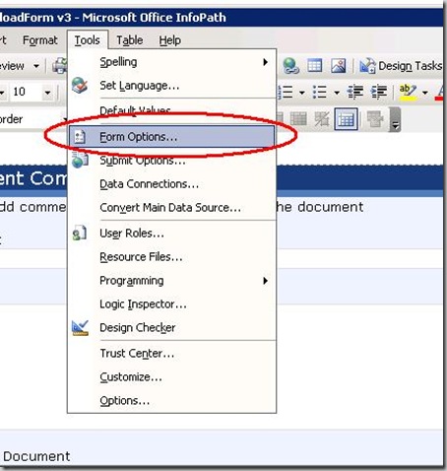Click the font color icon

(x=440, y=93)
